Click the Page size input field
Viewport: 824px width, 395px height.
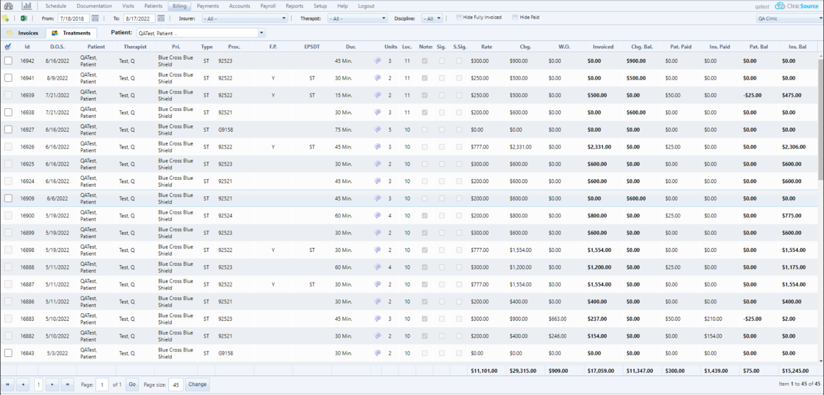176,384
